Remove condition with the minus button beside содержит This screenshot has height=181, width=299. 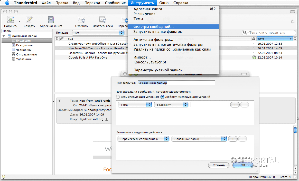[x=245, y=104]
